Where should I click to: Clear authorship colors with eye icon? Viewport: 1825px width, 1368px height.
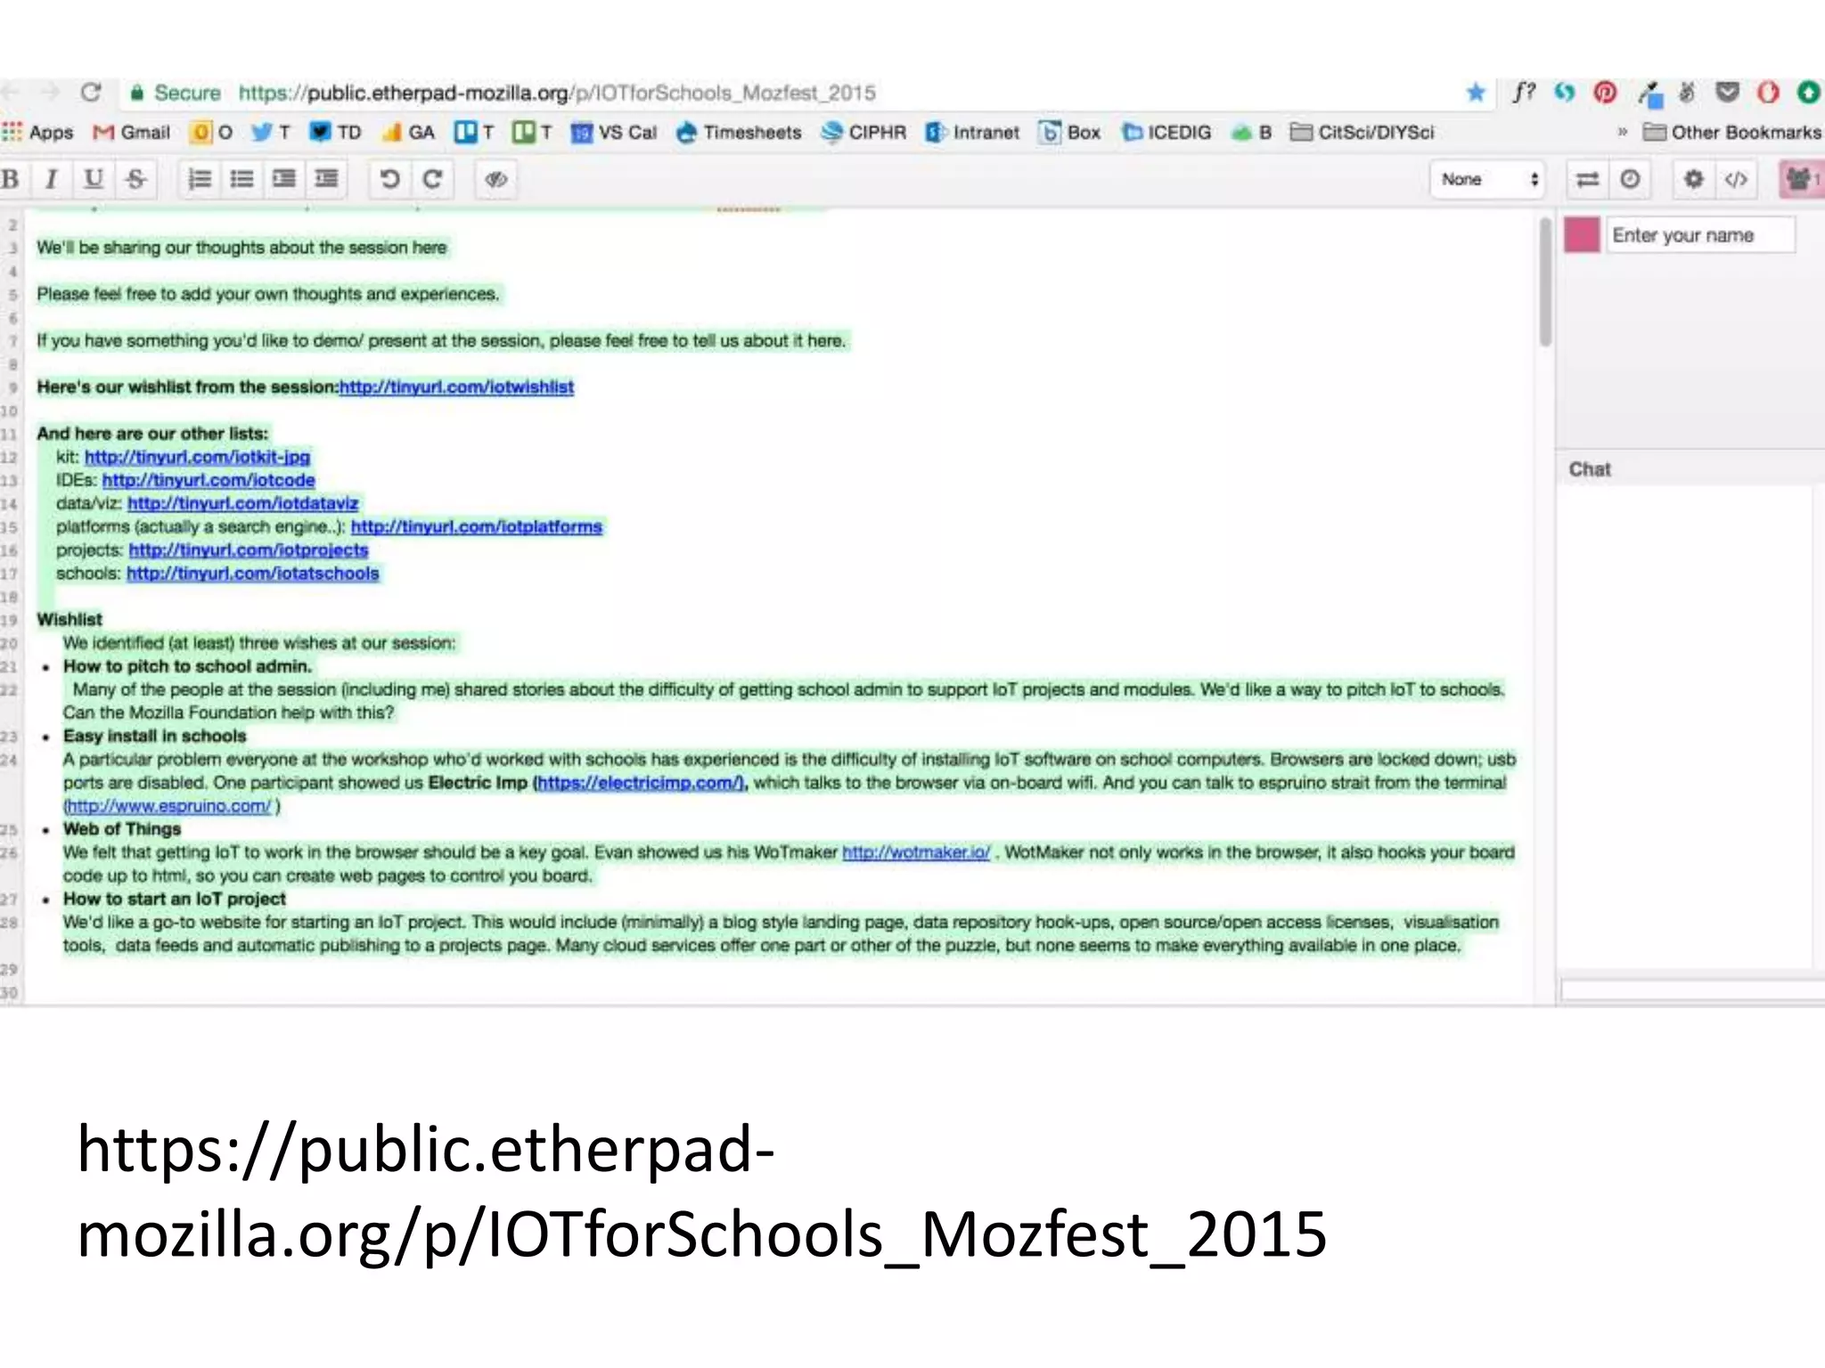click(495, 179)
